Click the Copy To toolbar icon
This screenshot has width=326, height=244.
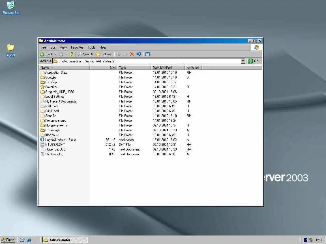pyautogui.click(x=125, y=54)
